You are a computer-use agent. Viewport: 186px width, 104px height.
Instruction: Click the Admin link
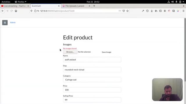point(13,23)
